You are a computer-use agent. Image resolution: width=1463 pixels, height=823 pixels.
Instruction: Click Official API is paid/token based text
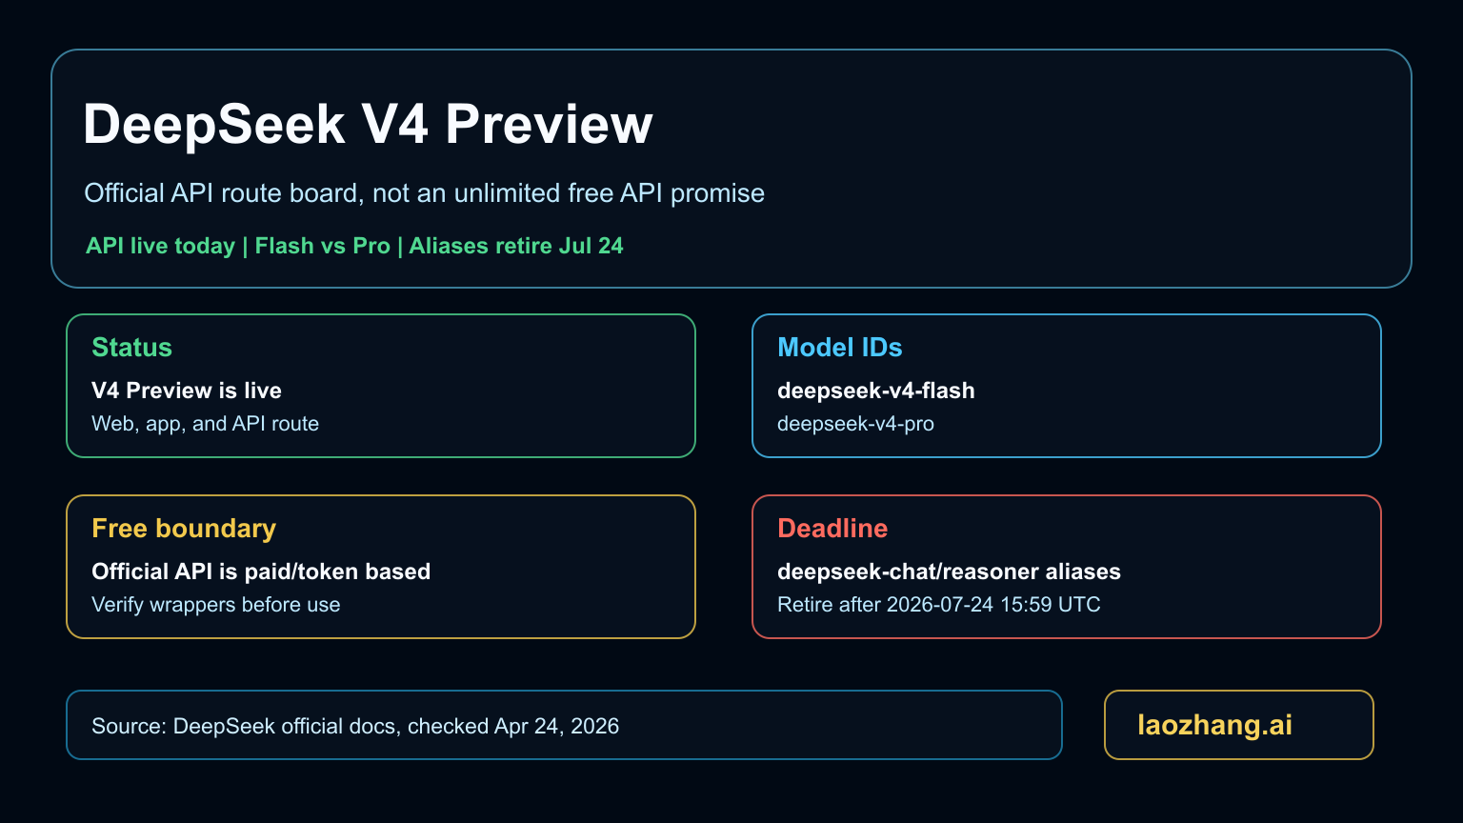(x=261, y=572)
